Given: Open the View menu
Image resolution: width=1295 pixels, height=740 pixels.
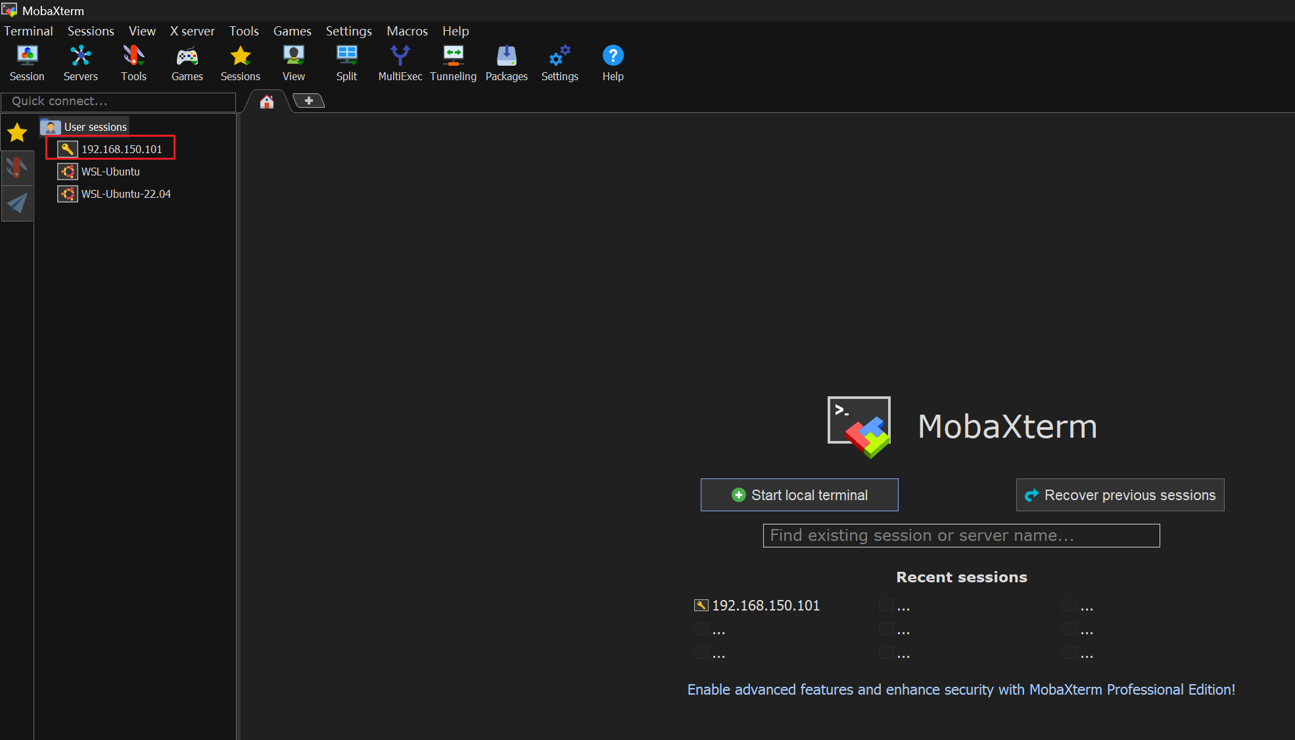Looking at the screenshot, I should [x=142, y=31].
